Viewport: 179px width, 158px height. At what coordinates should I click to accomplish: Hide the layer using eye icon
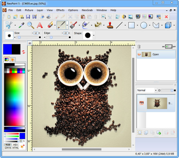tap(141, 103)
